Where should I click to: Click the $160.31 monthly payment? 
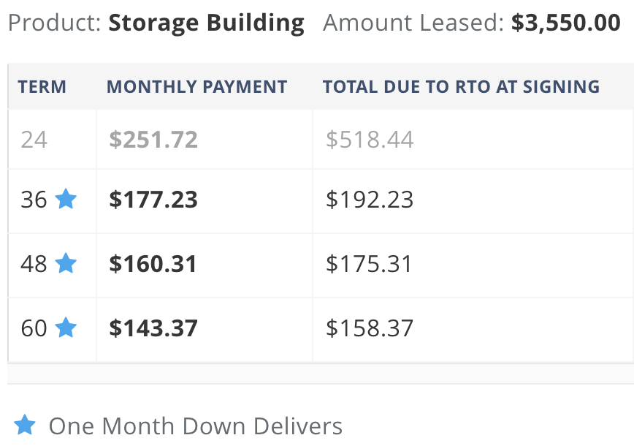coord(153,264)
